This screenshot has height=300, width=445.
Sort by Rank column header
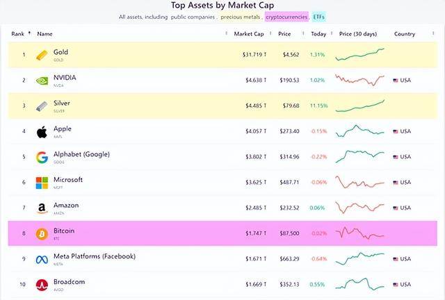18,33
